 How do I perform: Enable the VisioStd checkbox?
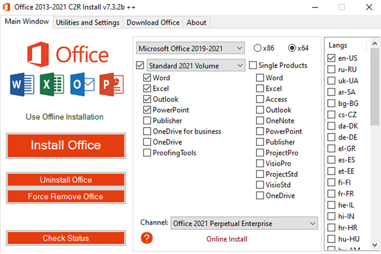coord(260,185)
